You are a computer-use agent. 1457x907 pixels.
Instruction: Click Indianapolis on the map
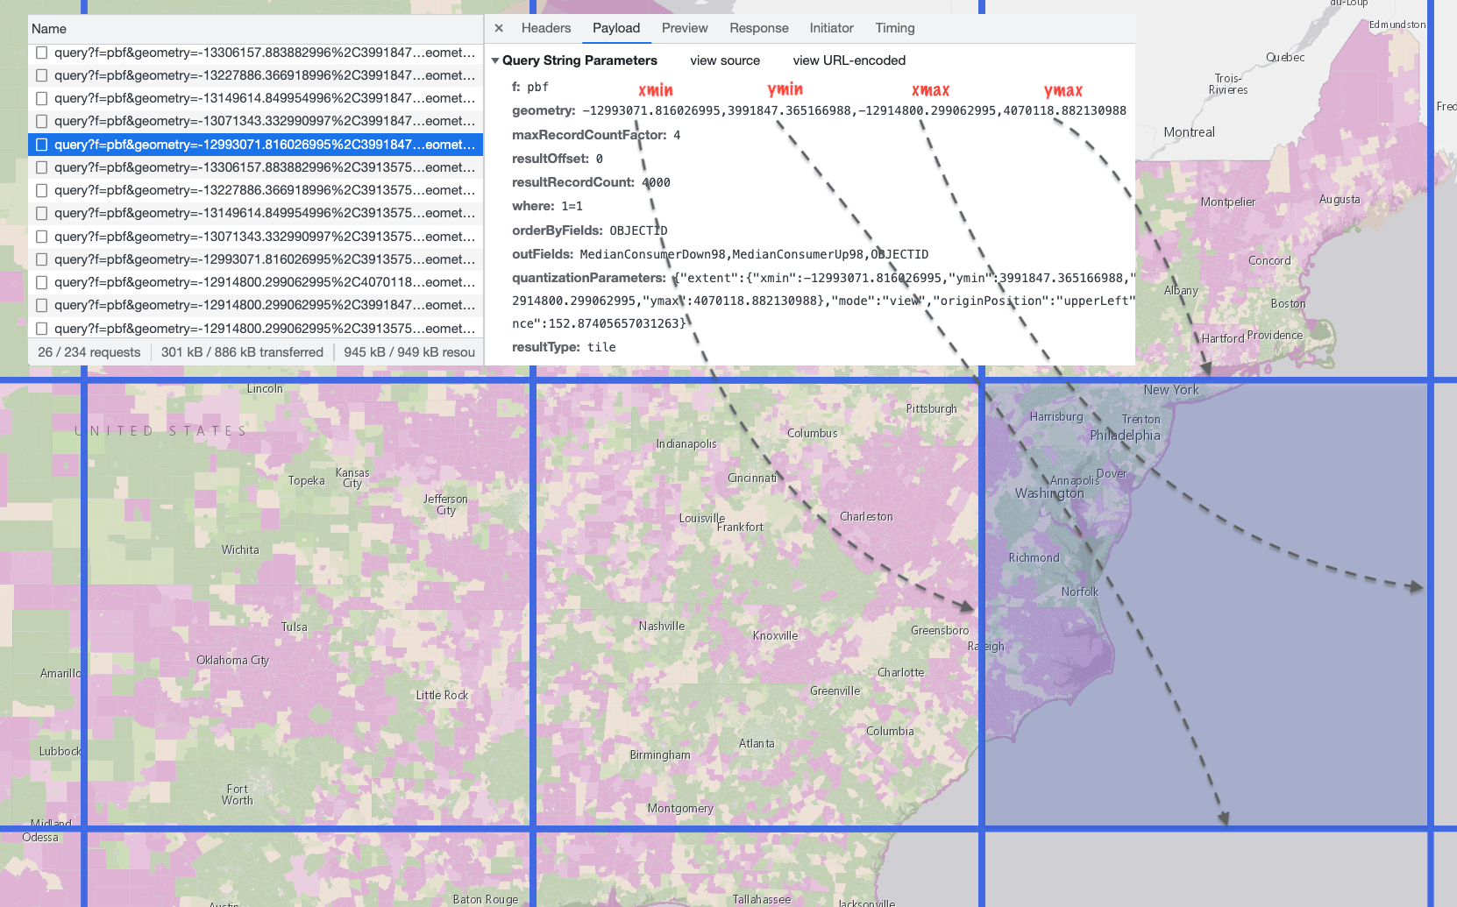click(686, 443)
